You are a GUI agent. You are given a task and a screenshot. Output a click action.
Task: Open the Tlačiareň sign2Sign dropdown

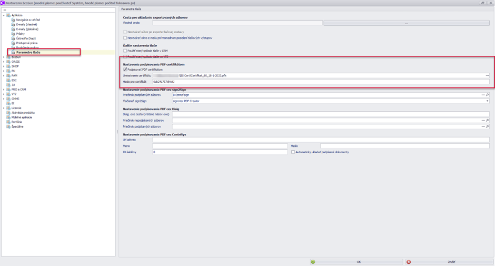coord(487,101)
